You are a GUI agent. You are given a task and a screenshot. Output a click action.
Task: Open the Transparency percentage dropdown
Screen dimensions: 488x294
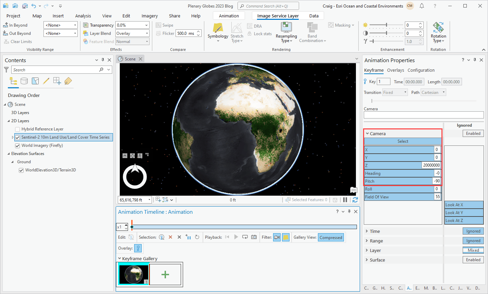click(x=146, y=25)
